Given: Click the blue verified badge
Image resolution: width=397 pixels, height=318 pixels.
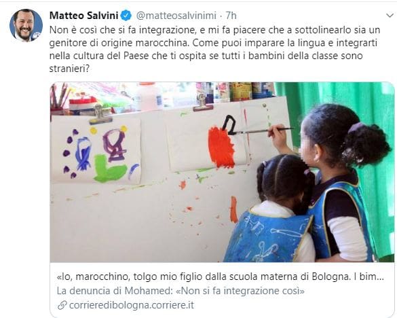Looking at the screenshot, I should [x=126, y=16].
